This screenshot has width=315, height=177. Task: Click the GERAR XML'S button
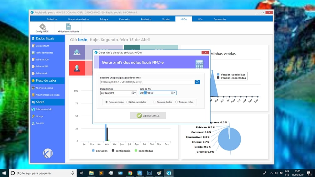pyautogui.click(x=148, y=116)
